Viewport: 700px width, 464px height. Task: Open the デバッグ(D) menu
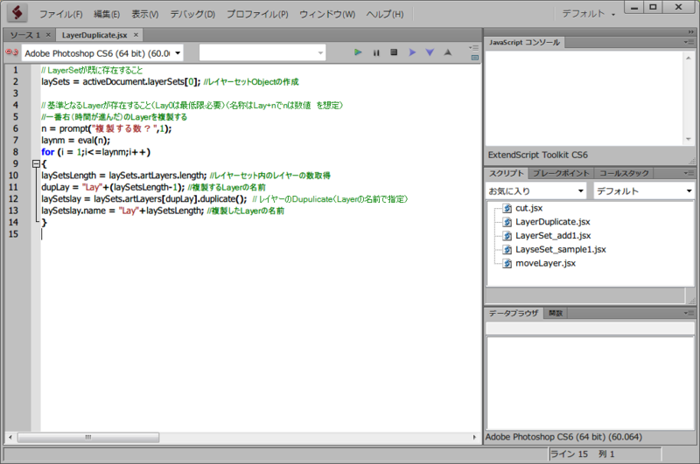pos(192,14)
